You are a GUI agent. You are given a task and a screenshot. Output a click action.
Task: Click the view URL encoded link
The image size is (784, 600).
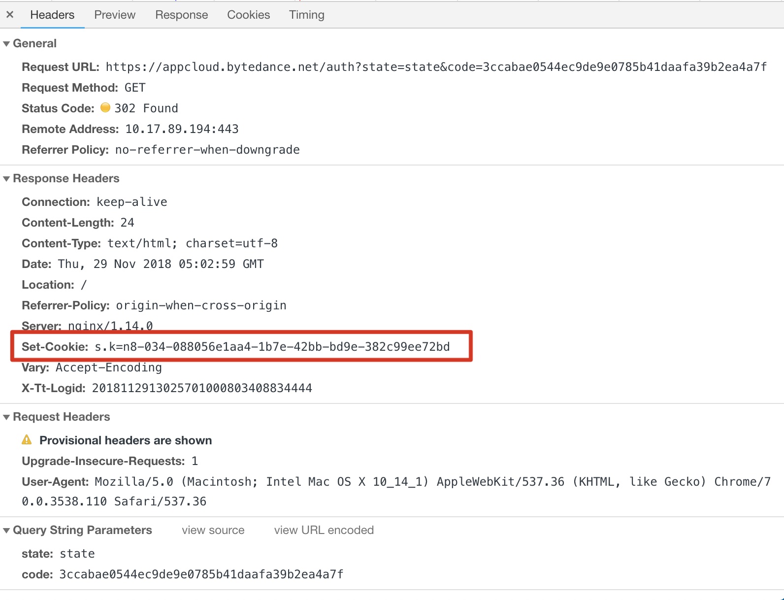tap(324, 530)
